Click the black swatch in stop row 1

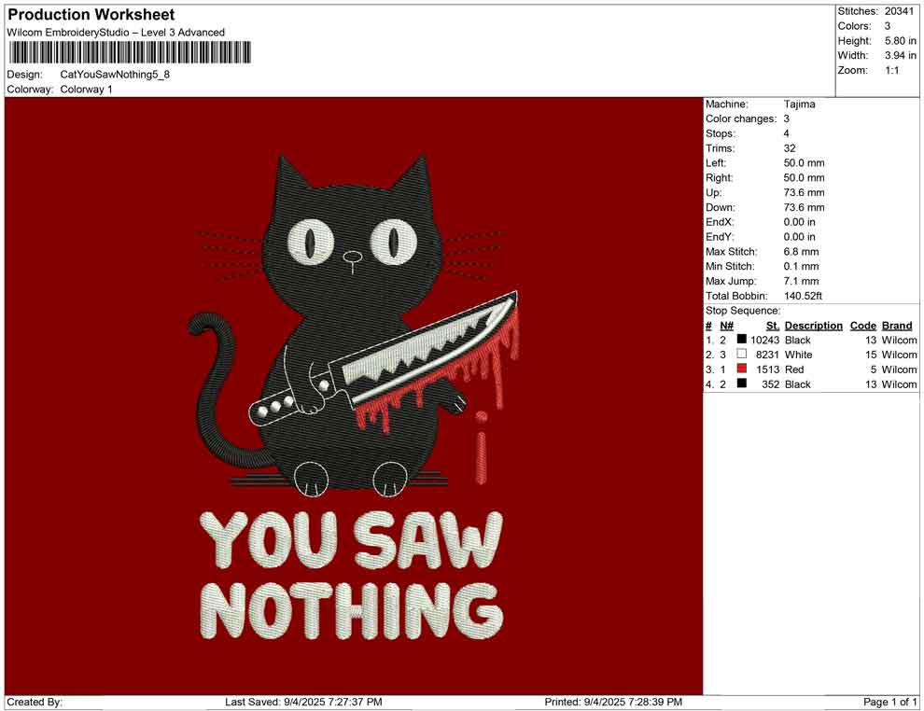pos(741,340)
